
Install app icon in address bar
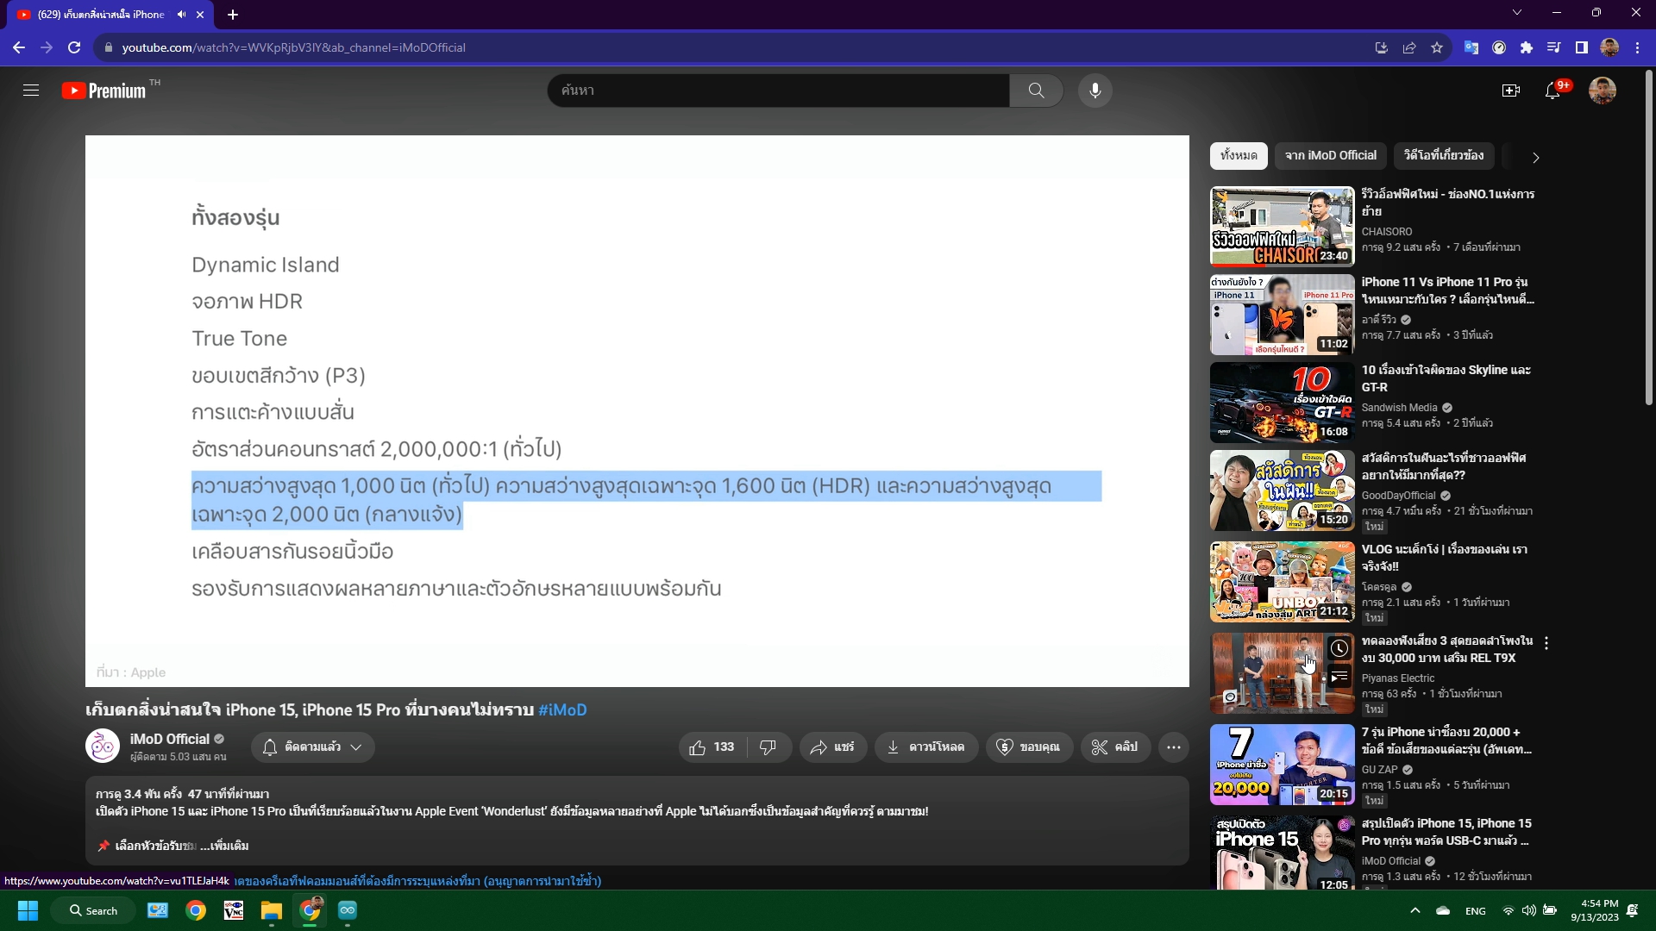pos(1382,47)
